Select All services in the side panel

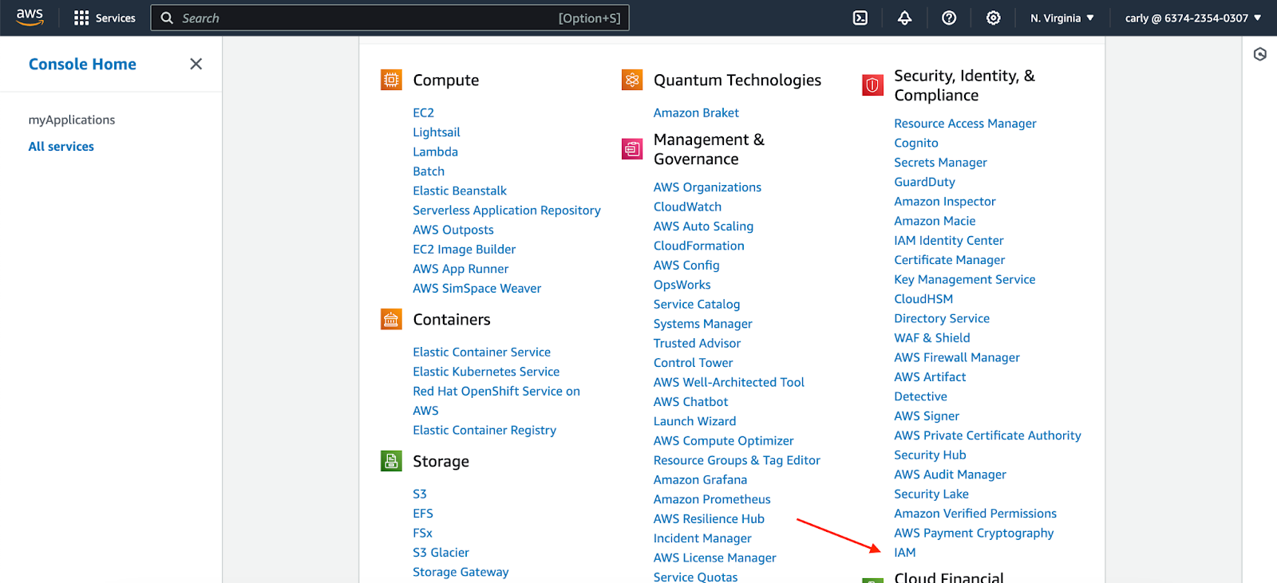(61, 147)
